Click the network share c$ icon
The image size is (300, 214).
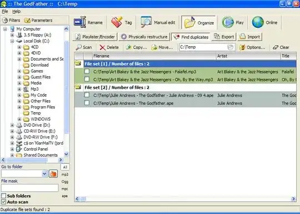click(x=19, y=143)
